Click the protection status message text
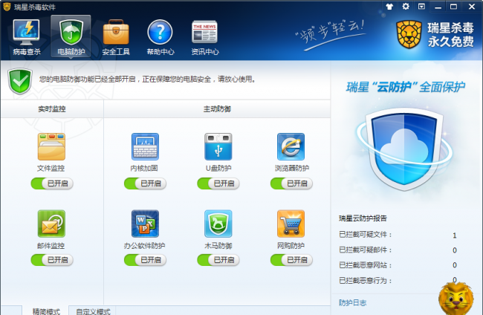Image resolution: width=483 pixels, height=315 pixels. (147, 79)
